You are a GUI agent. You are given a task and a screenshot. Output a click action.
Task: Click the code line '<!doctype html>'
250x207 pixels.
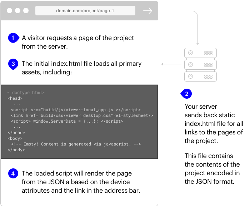[x=26, y=93]
